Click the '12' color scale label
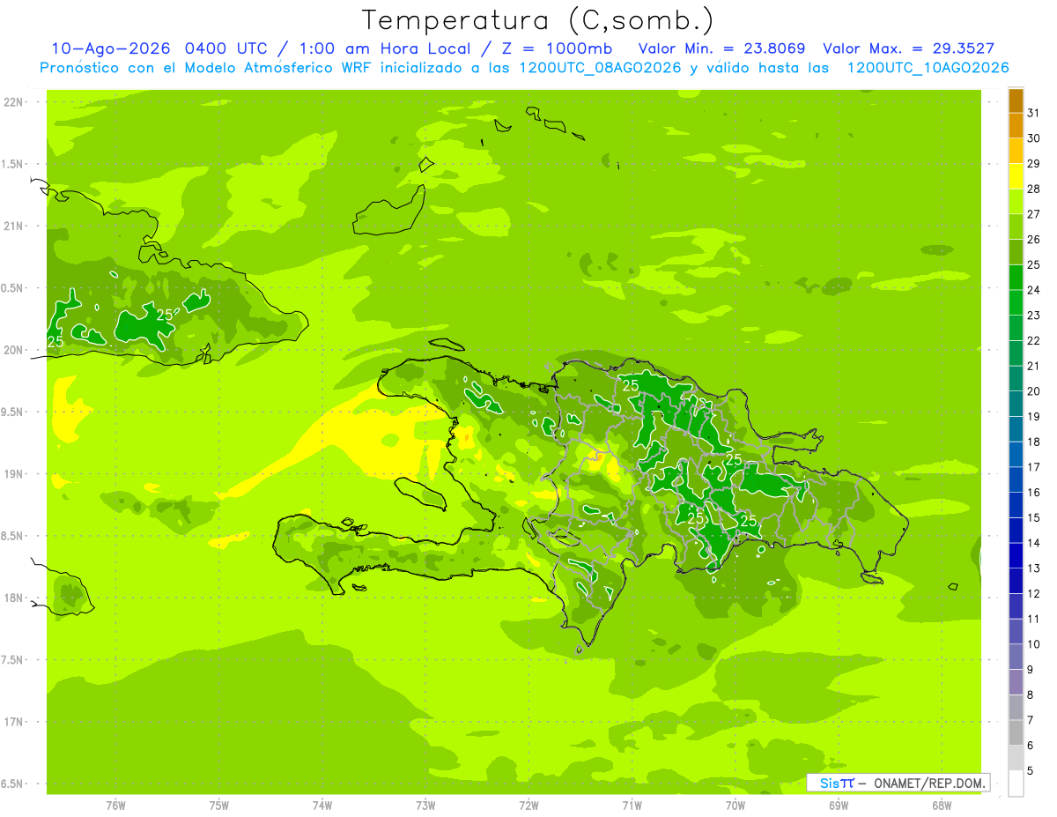 click(x=1034, y=594)
